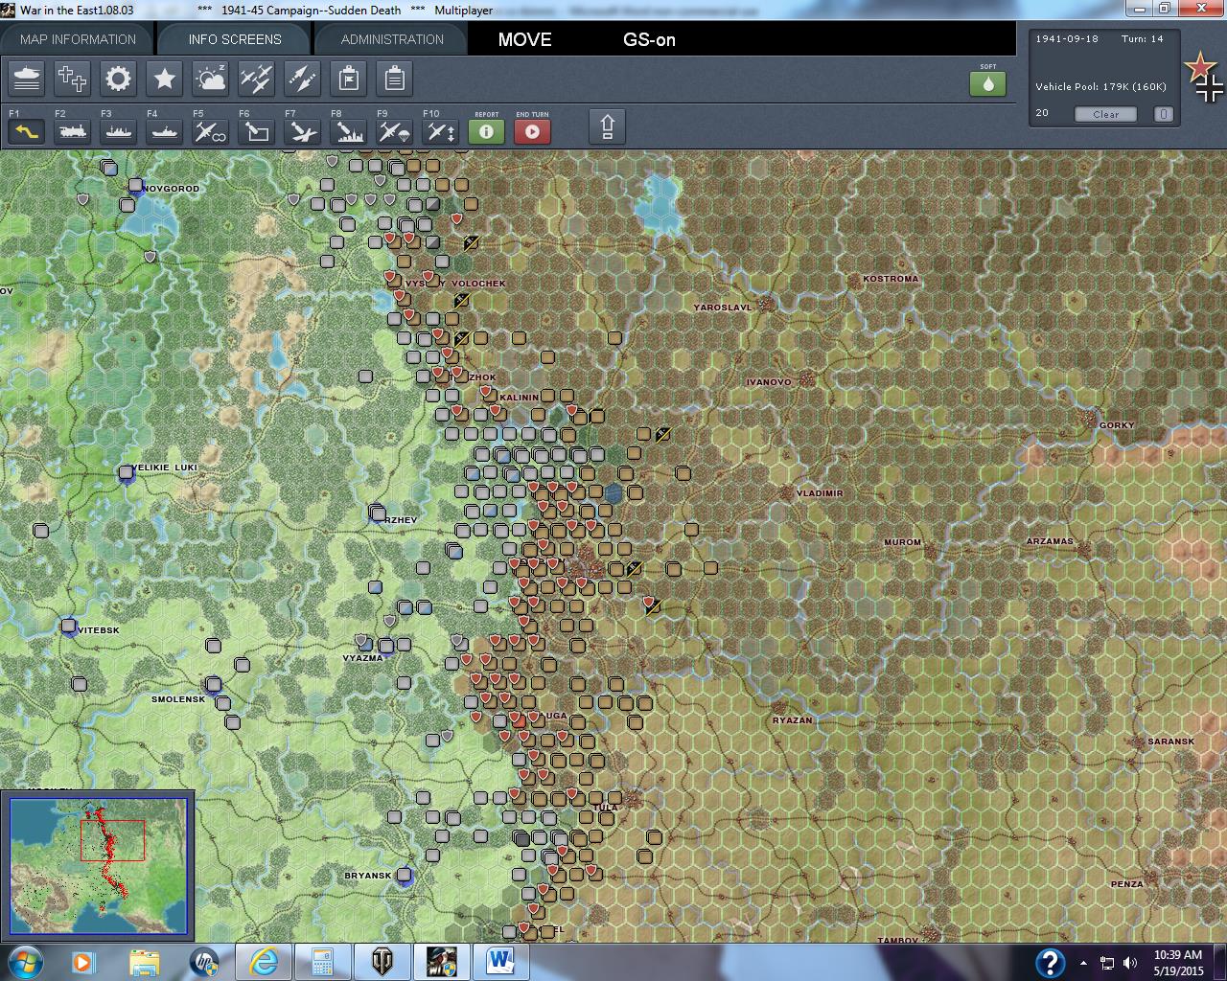Open the clipboard list report icon

(395, 79)
